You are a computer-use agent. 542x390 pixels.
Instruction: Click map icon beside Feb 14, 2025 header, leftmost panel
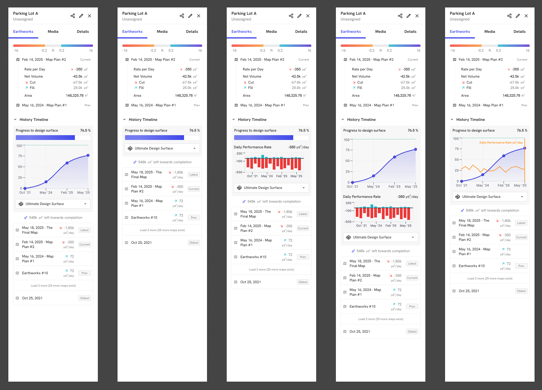click(18, 60)
